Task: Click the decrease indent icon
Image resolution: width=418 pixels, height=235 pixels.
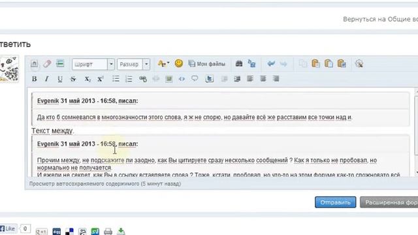Action: [x=224, y=79]
